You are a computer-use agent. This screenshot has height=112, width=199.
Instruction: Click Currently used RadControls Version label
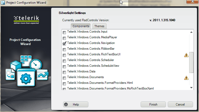point(86,20)
